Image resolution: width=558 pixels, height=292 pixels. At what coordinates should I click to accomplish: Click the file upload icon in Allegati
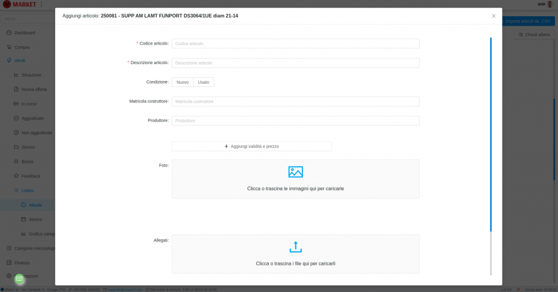pyautogui.click(x=295, y=247)
